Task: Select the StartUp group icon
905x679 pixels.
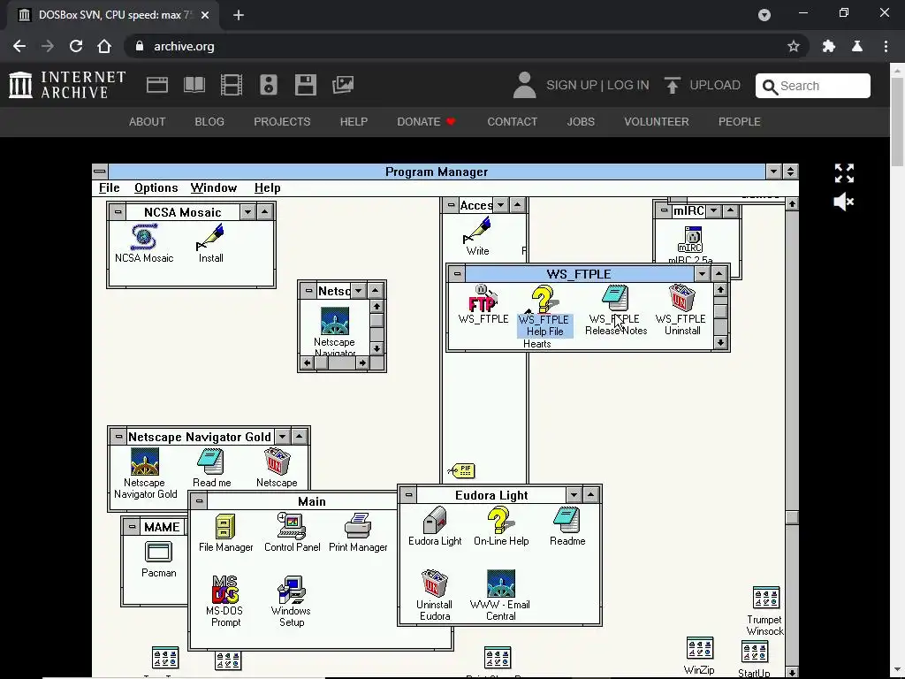Action: 755,652
